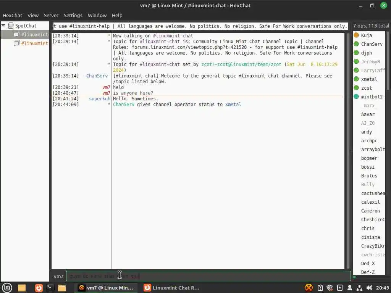Screen dimensions: 391x293
Task: Open the View menu
Action: click(x=33, y=15)
